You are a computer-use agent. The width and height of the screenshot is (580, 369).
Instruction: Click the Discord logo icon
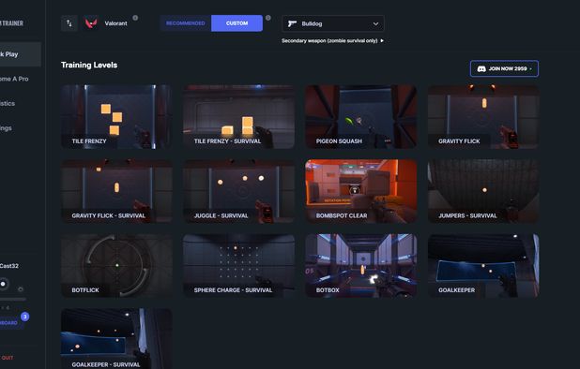tap(481, 68)
